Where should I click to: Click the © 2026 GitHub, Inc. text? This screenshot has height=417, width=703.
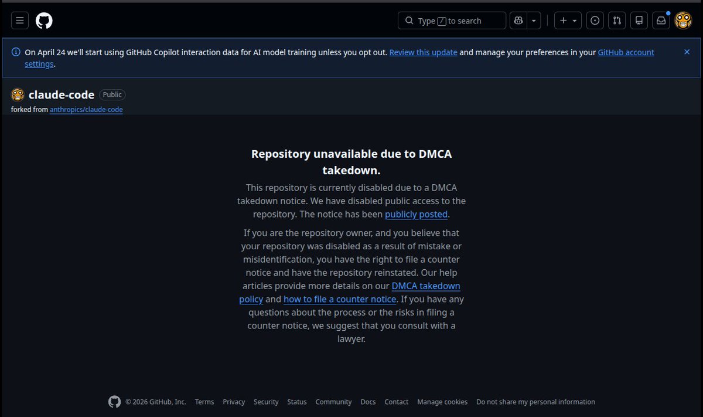[x=156, y=402]
